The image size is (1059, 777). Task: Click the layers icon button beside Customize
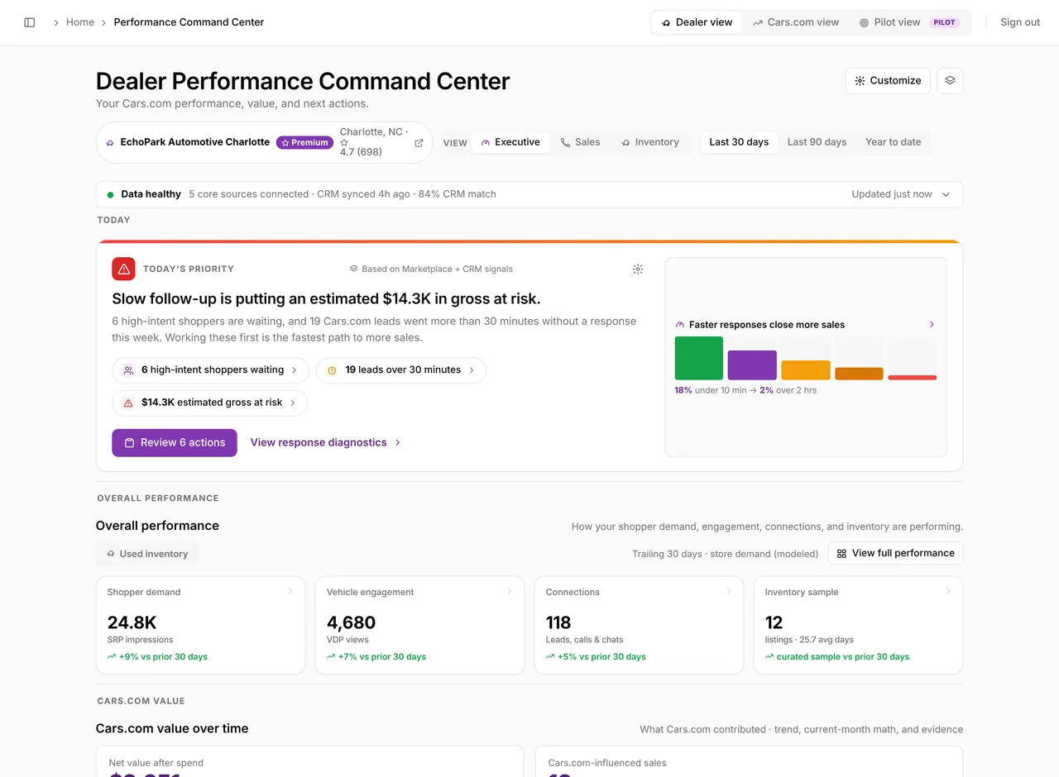[950, 80]
